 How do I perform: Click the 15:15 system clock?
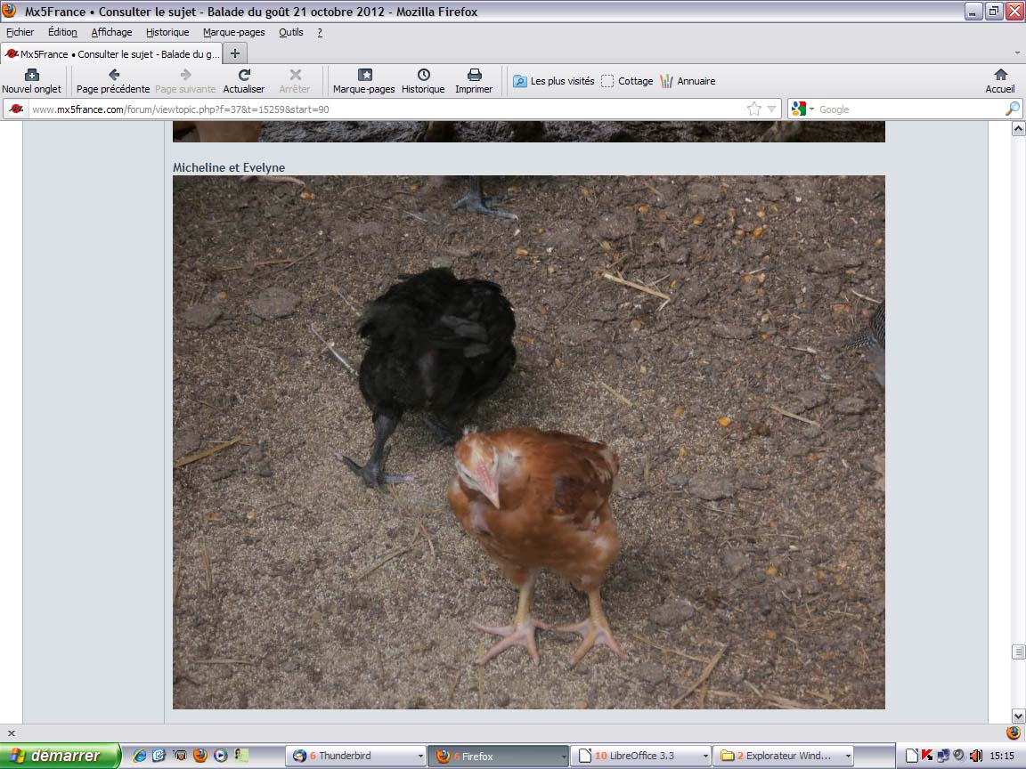[1002, 756]
